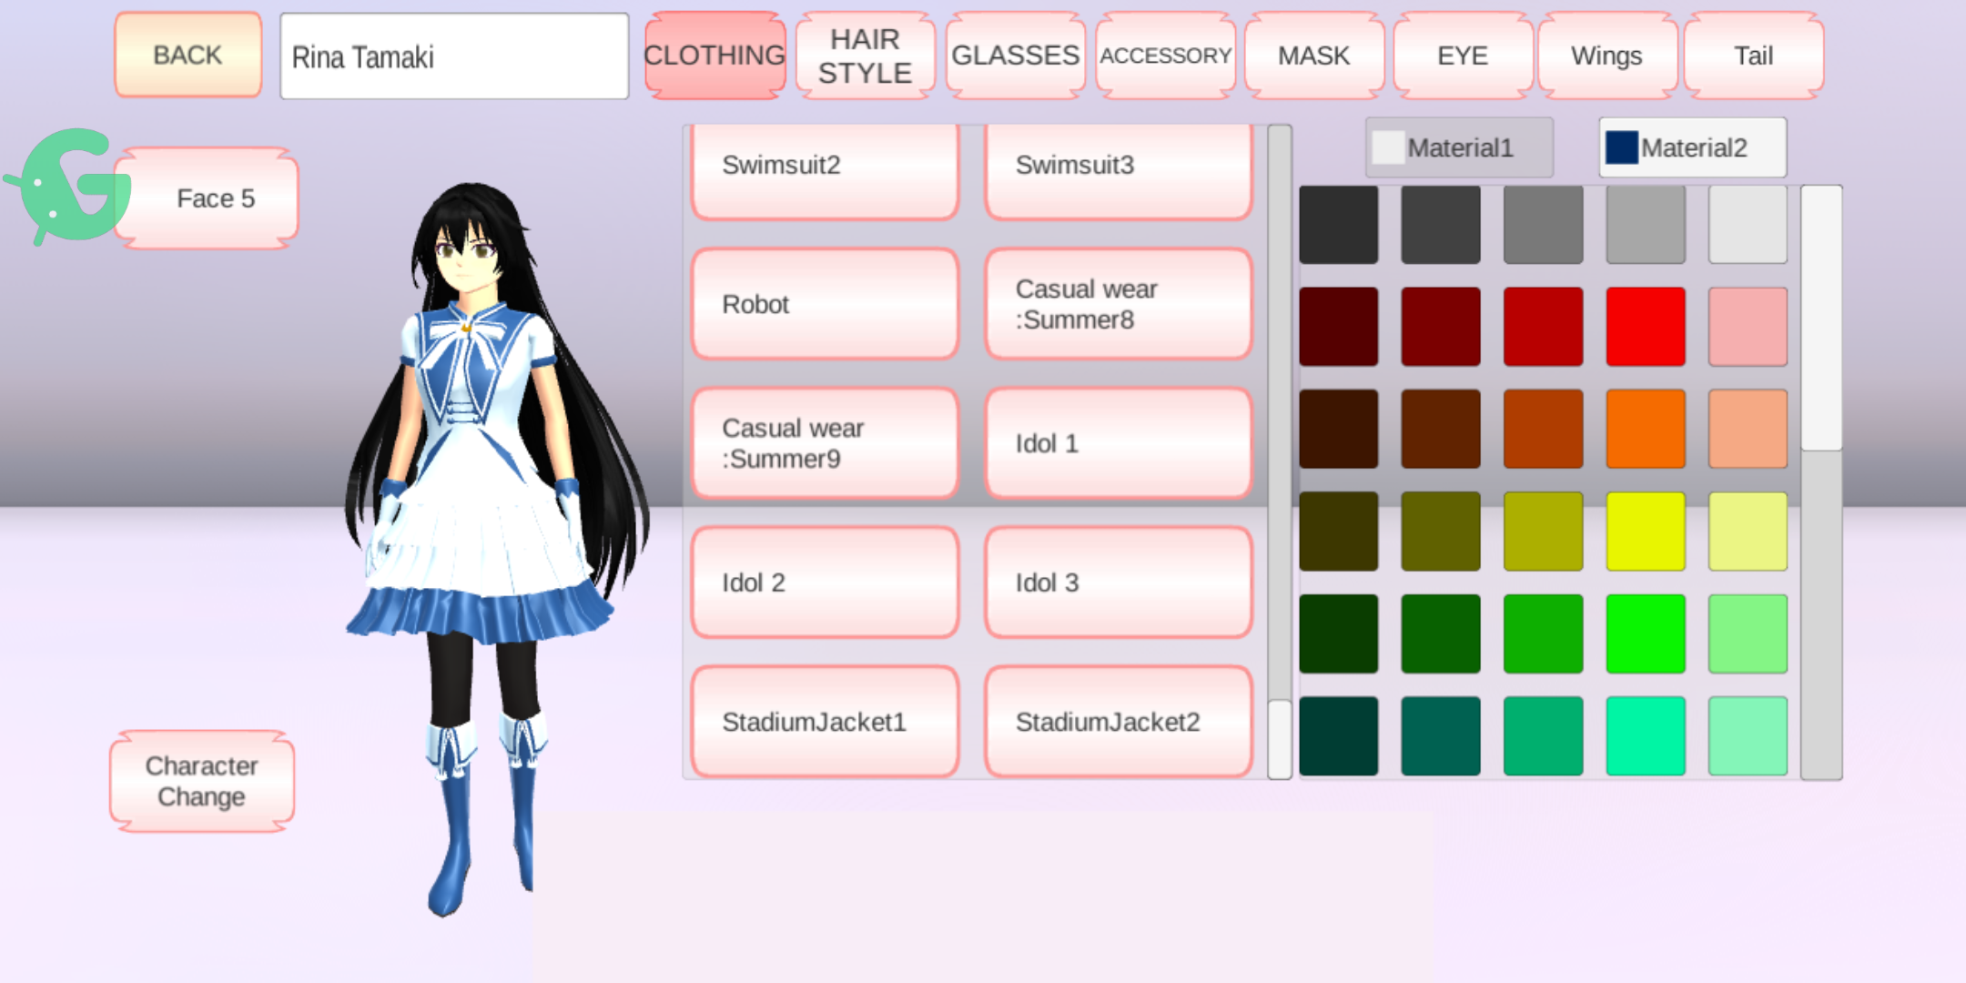The width and height of the screenshot is (1966, 983).
Task: Choose the bright yellow color swatch
Action: [x=1645, y=532]
